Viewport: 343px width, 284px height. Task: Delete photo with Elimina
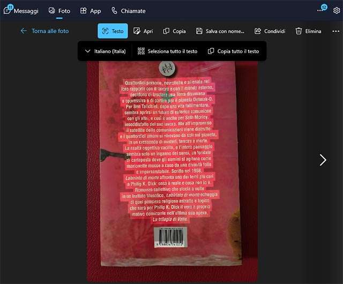[x=308, y=31]
